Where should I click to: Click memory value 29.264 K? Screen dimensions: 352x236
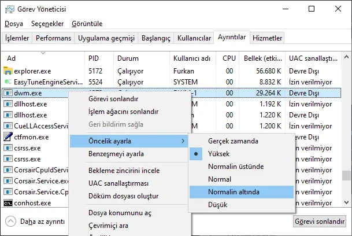tap(269, 93)
